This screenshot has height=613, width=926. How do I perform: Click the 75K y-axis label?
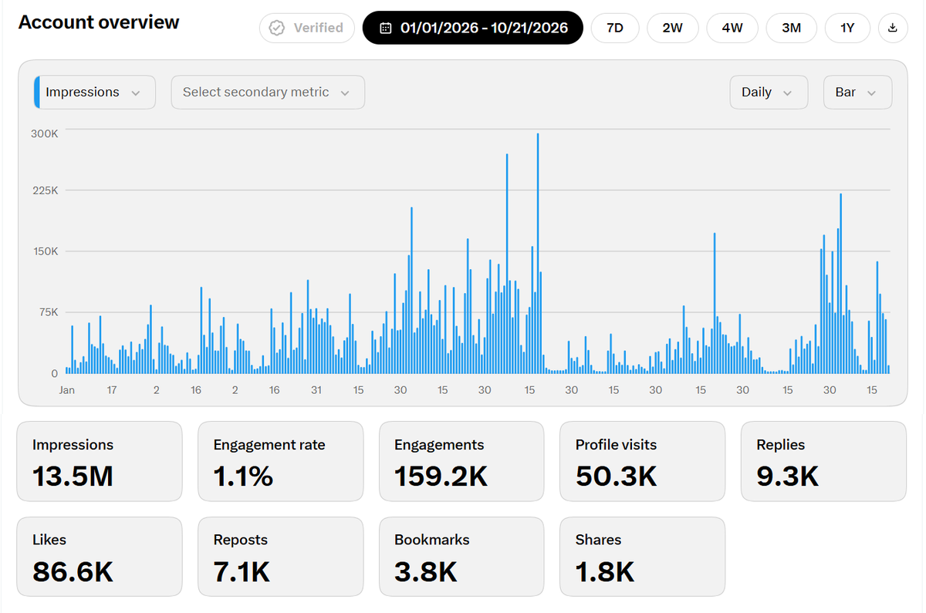point(48,312)
